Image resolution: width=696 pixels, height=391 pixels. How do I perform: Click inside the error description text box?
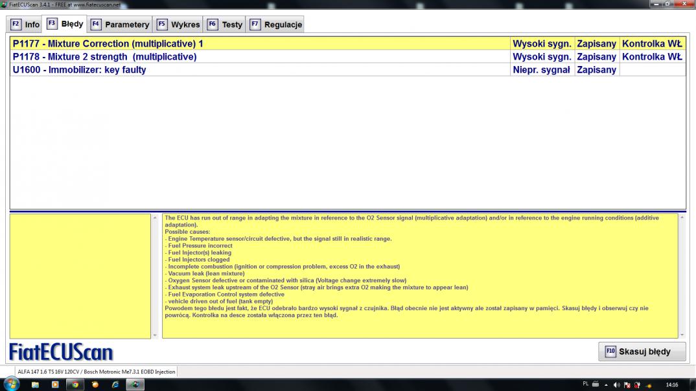click(420, 276)
